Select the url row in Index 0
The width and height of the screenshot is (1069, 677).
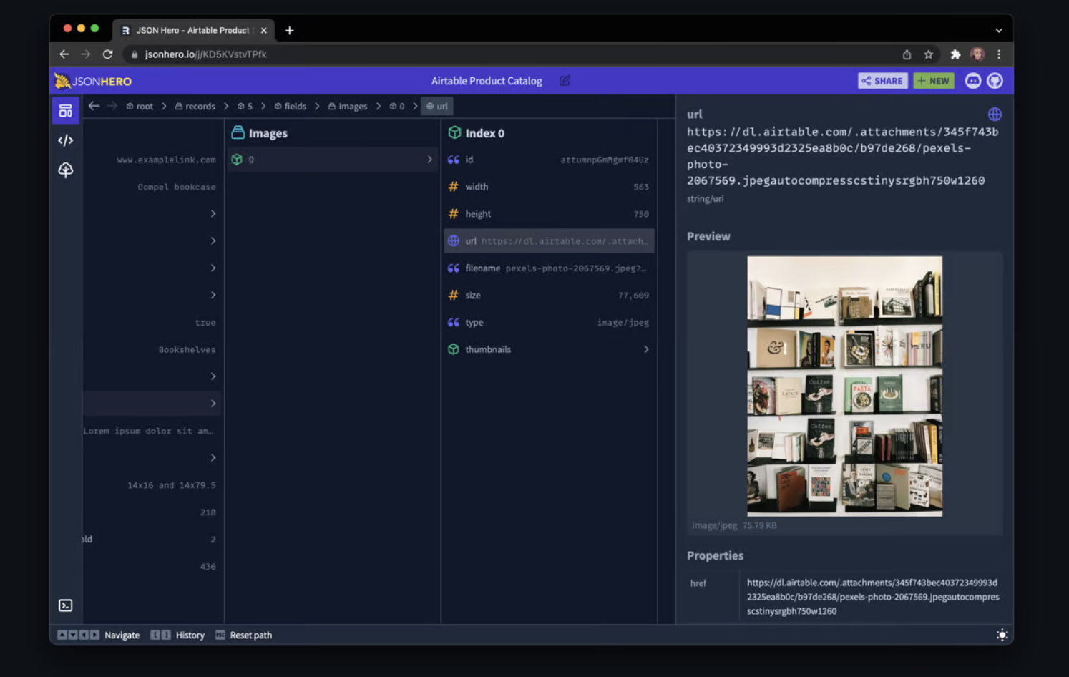(549, 241)
